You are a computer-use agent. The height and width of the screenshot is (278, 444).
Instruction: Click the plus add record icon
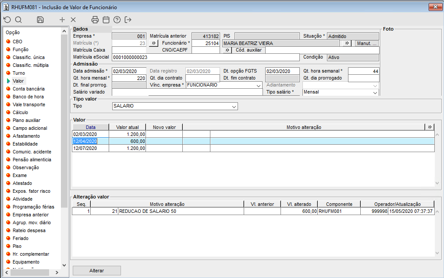coord(62,20)
